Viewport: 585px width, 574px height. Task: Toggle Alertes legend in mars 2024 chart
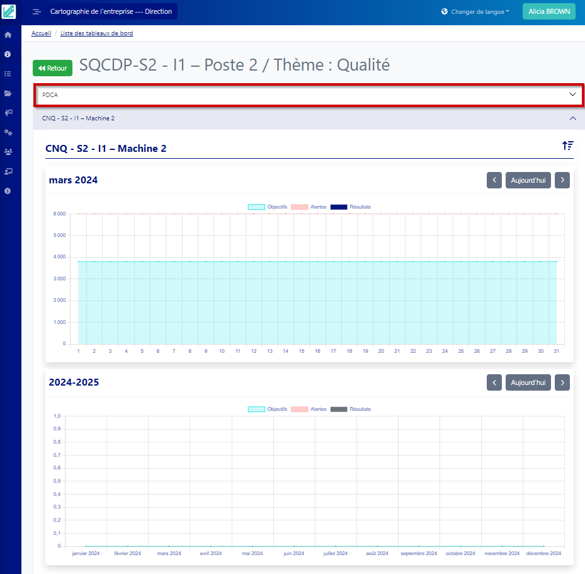tap(309, 207)
